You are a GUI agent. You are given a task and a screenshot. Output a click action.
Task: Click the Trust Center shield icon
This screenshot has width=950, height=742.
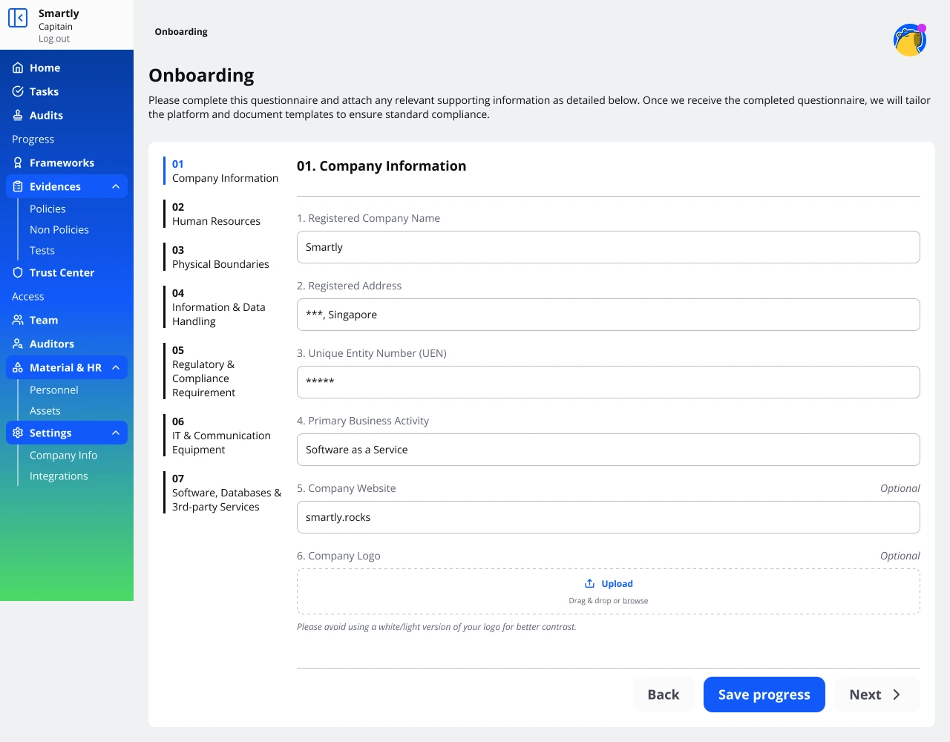(18, 273)
